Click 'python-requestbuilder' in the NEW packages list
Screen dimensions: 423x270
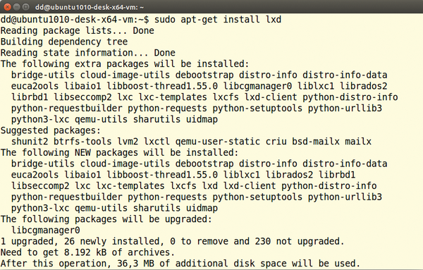67,197
